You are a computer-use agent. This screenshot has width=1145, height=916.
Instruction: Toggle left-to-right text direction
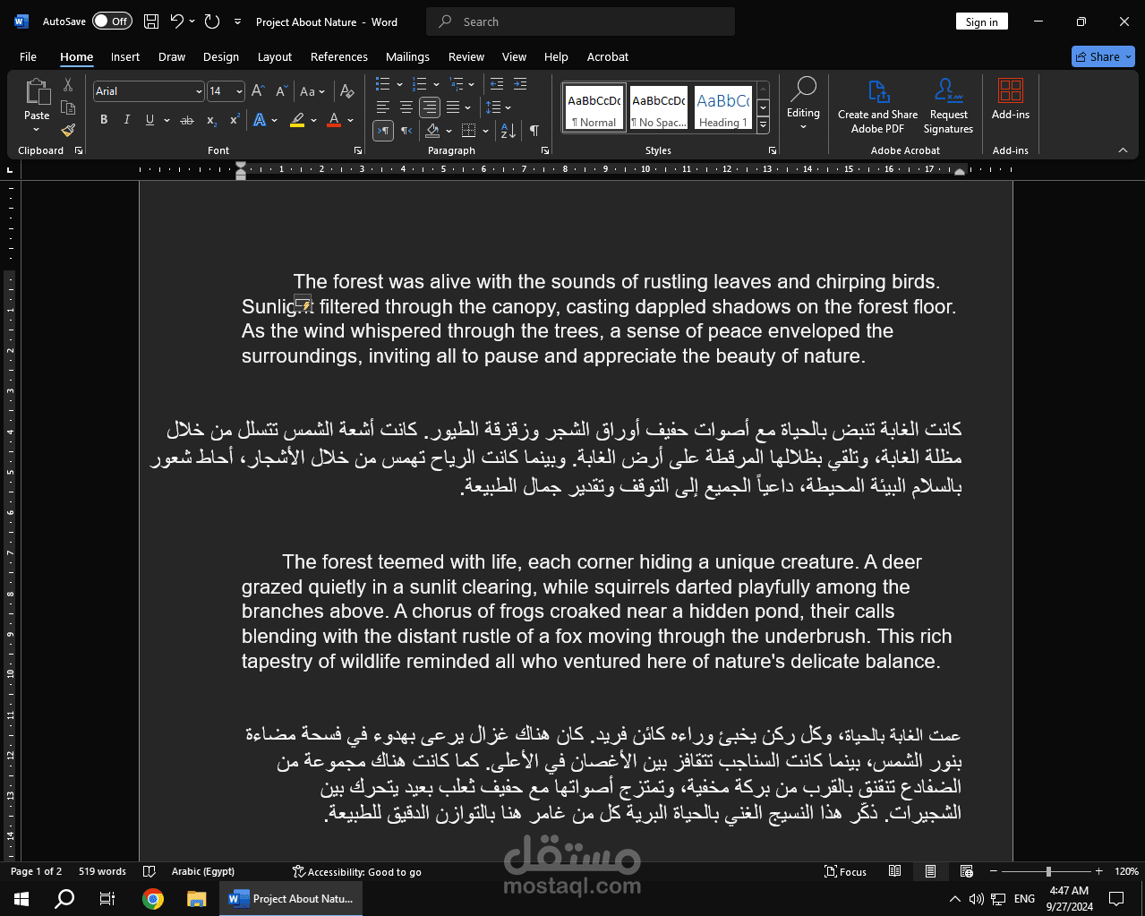click(383, 131)
